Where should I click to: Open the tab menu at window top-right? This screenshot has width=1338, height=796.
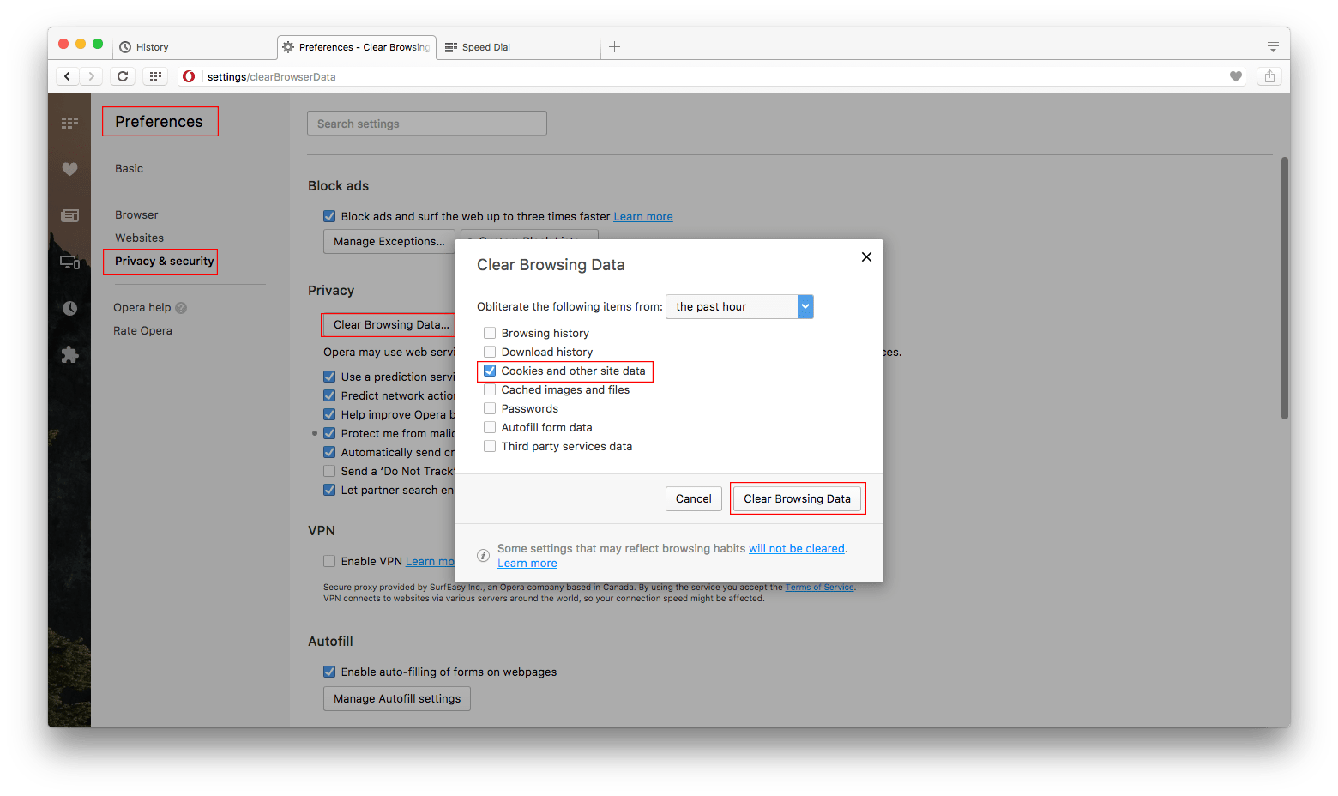pos(1273,47)
